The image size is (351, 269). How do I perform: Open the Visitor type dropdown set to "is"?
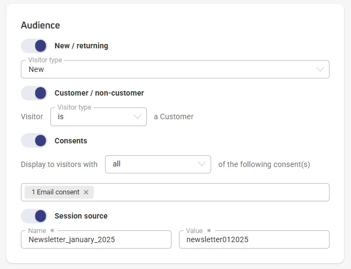[x=99, y=117]
